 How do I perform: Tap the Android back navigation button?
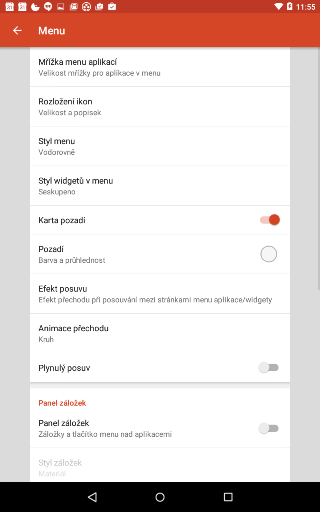[x=92, y=497]
